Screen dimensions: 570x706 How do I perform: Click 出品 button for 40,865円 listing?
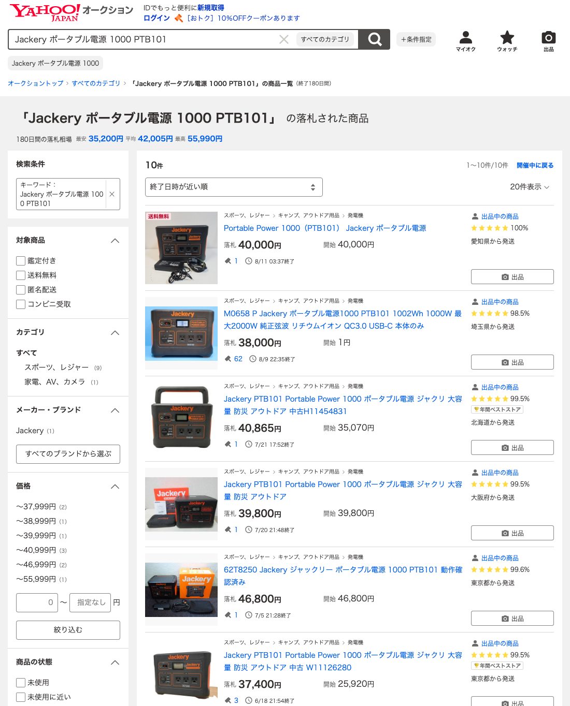point(512,448)
